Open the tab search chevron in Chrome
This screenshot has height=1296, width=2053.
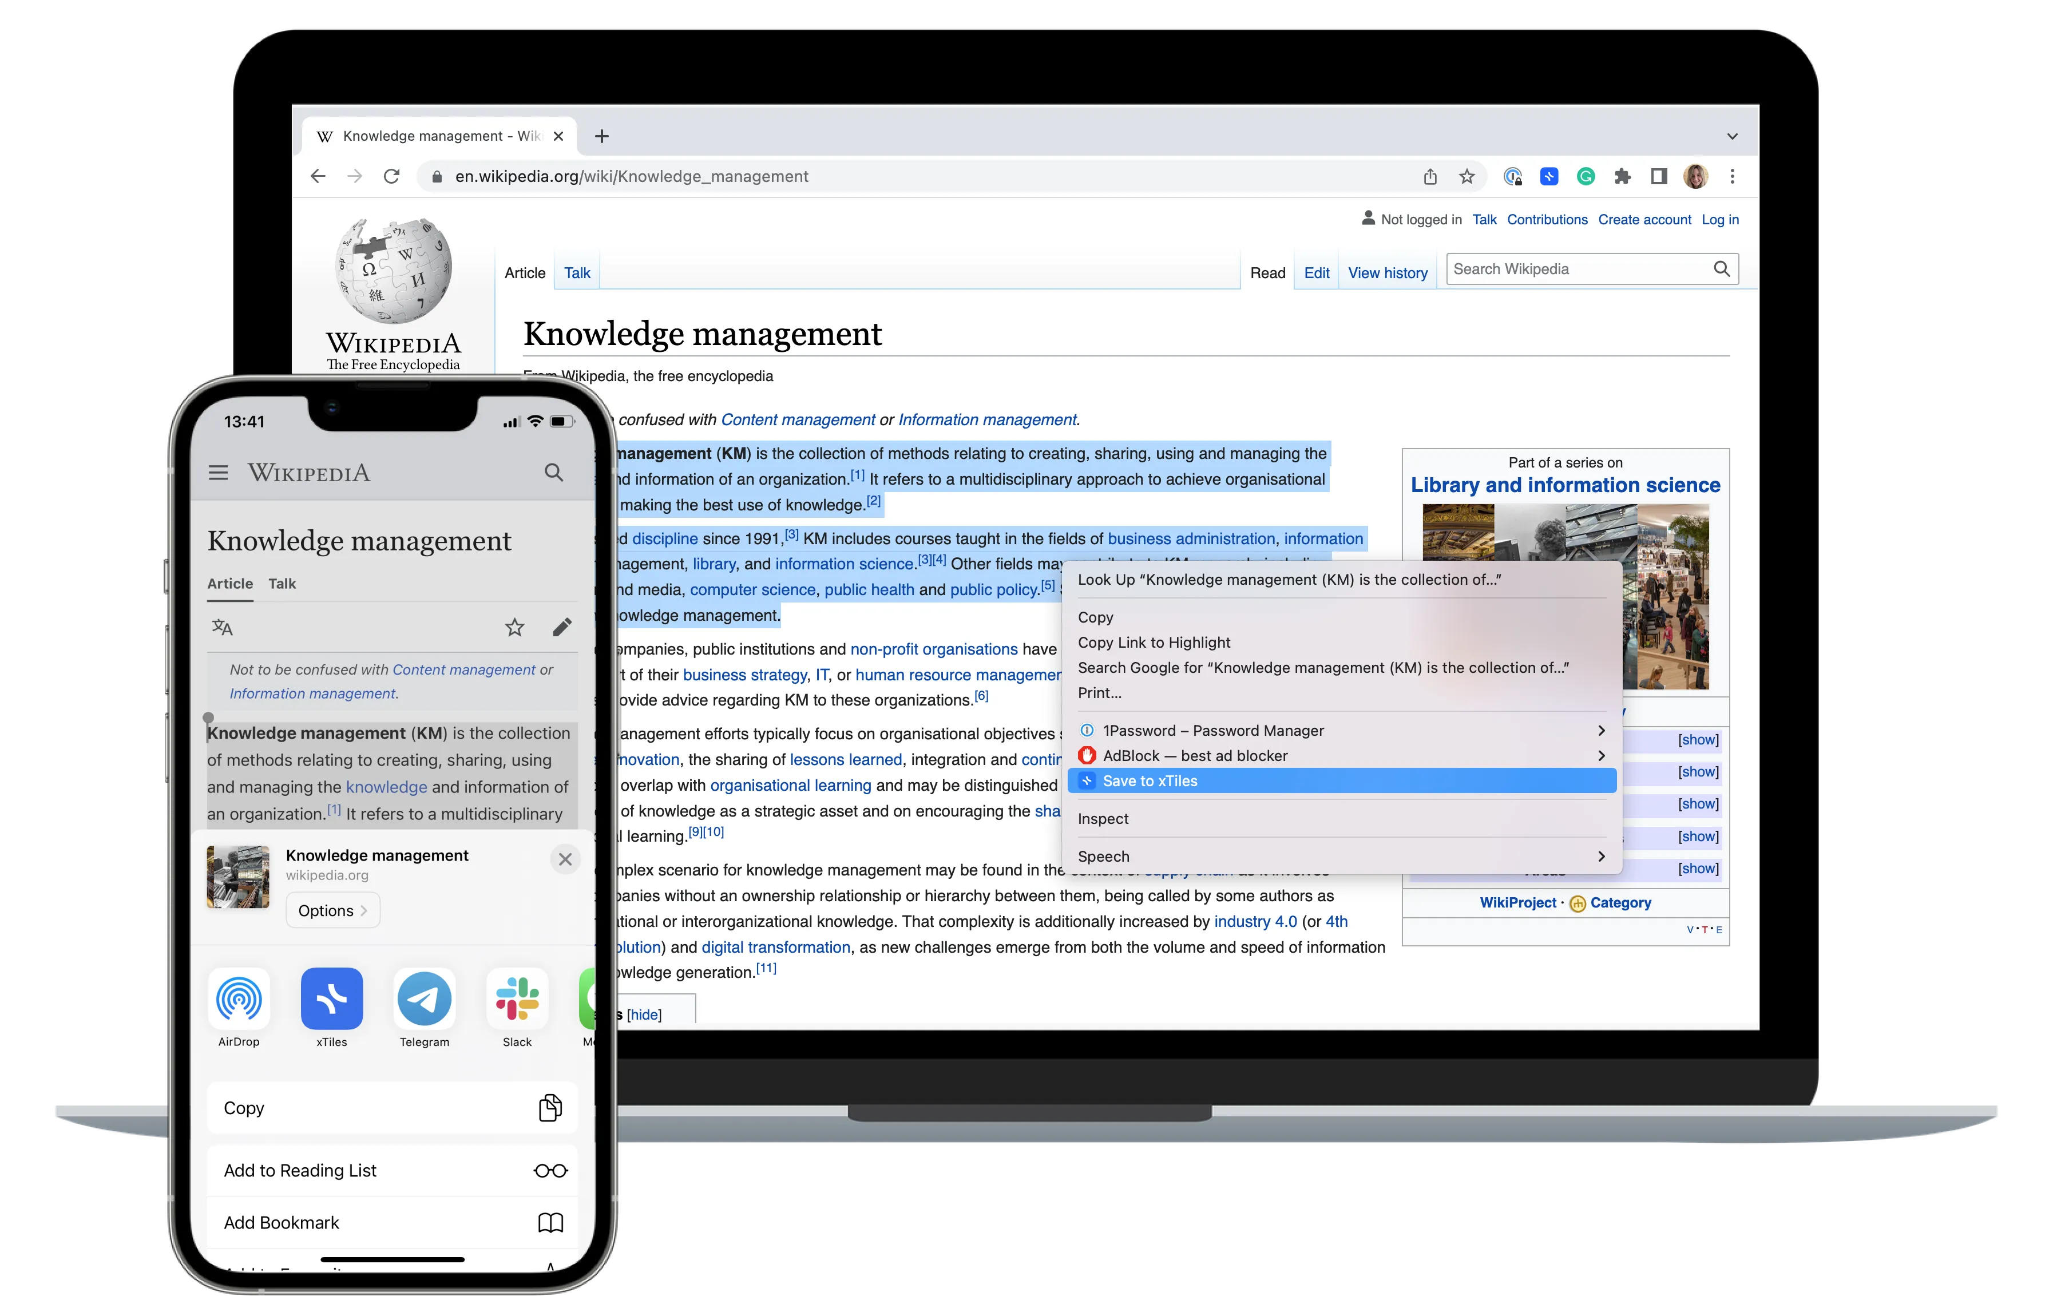[1733, 136]
